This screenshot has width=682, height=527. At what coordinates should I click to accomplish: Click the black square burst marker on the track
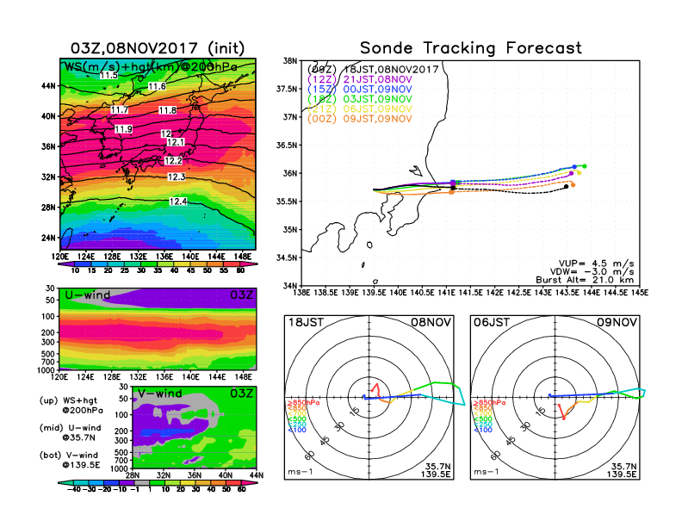[x=453, y=188]
